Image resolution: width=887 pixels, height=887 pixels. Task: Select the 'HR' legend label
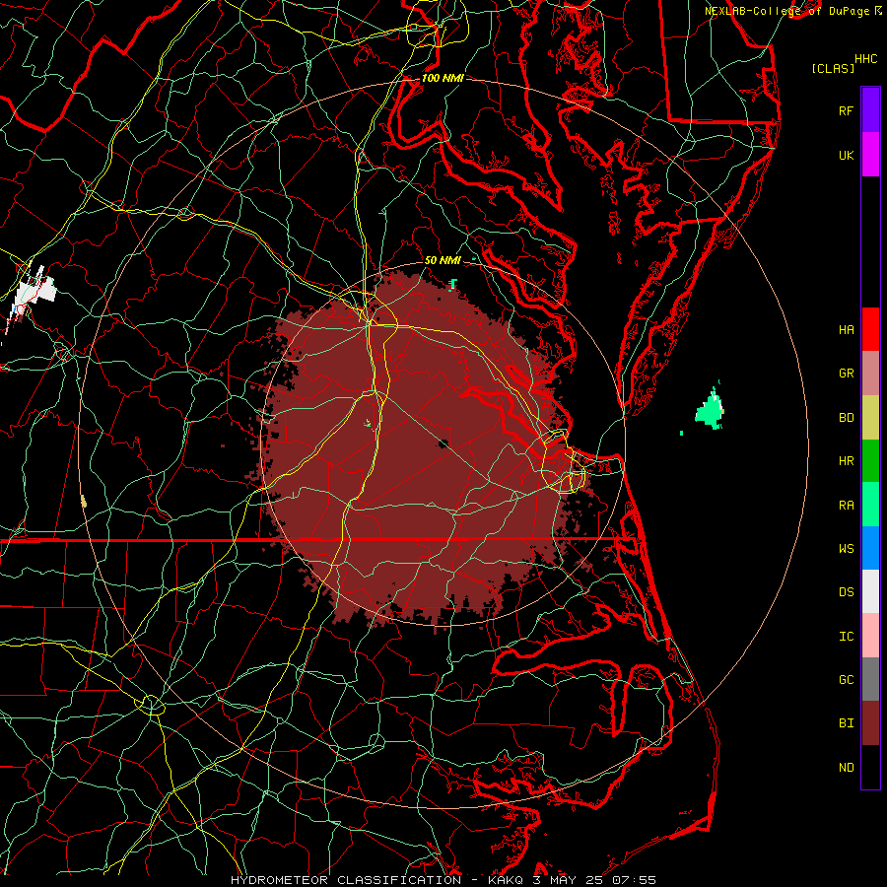(846, 461)
